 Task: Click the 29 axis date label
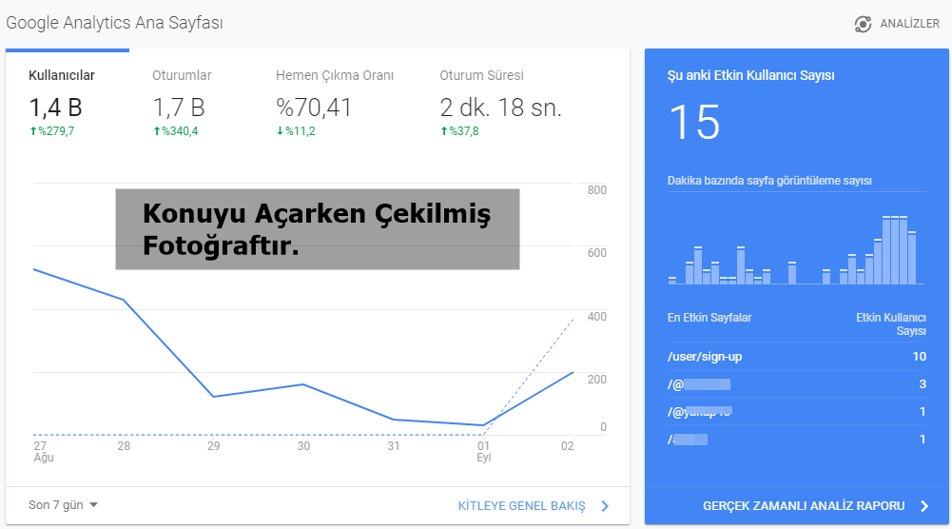214,446
